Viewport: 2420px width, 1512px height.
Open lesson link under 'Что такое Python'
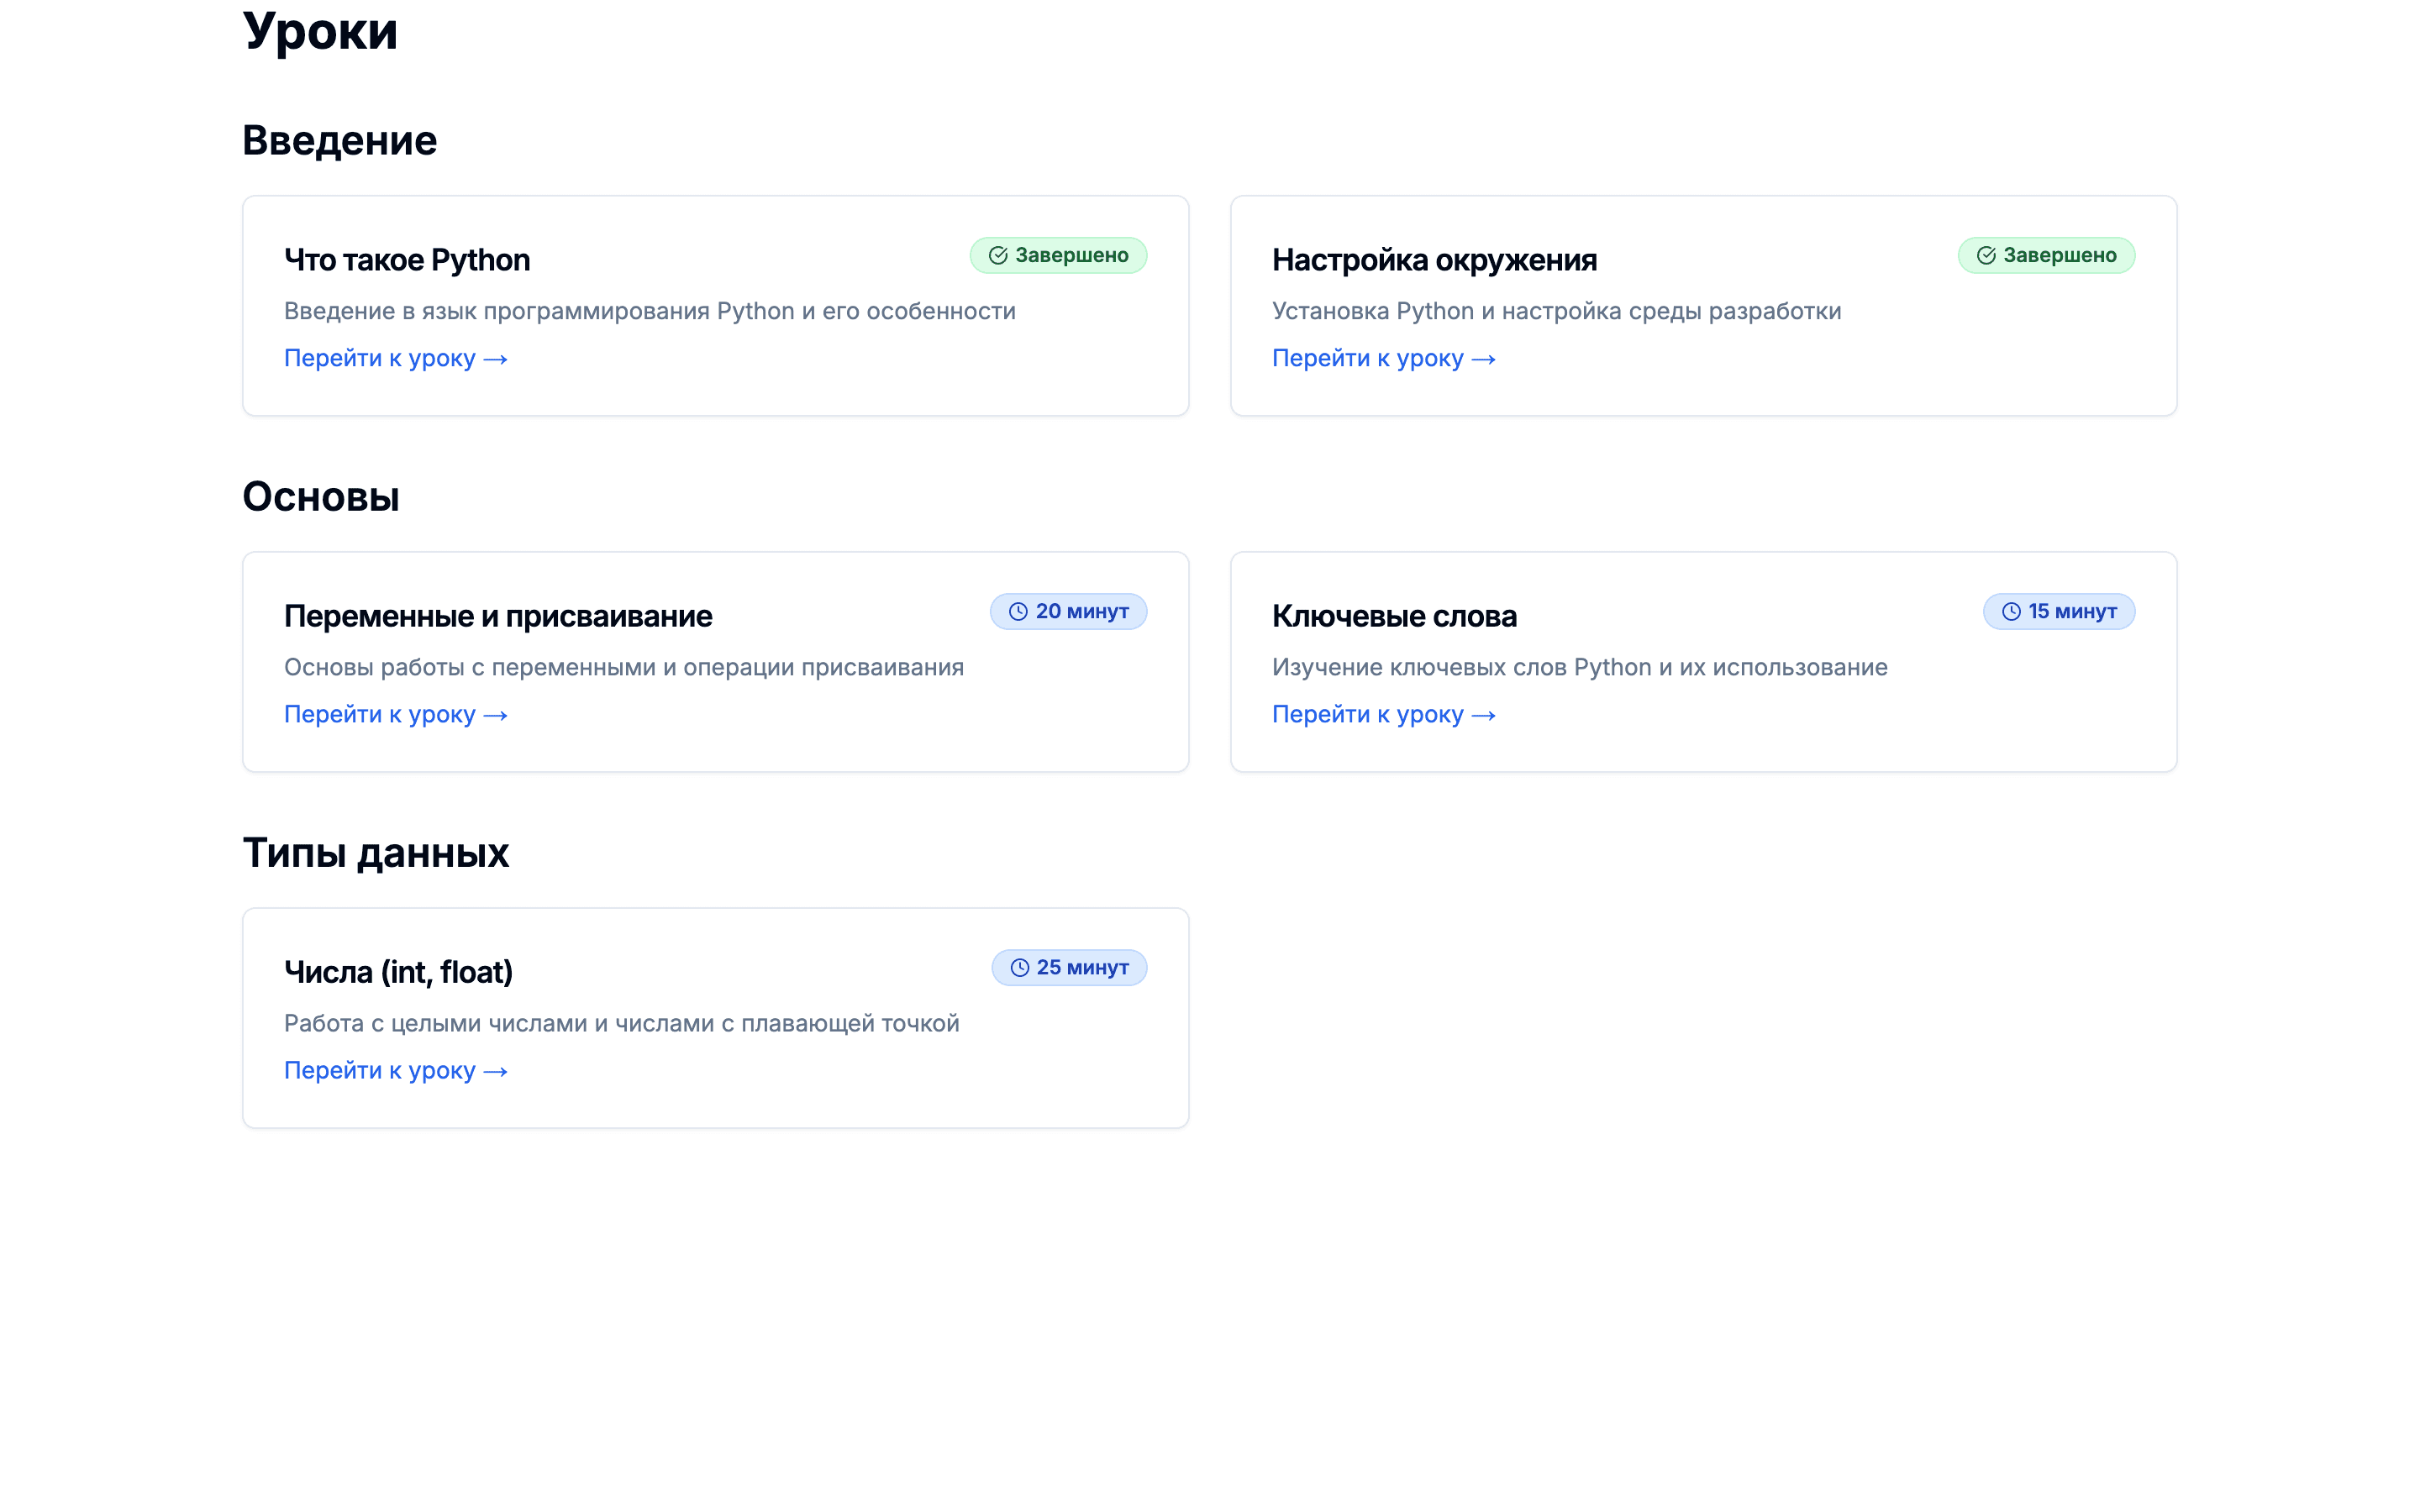[x=396, y=358]
